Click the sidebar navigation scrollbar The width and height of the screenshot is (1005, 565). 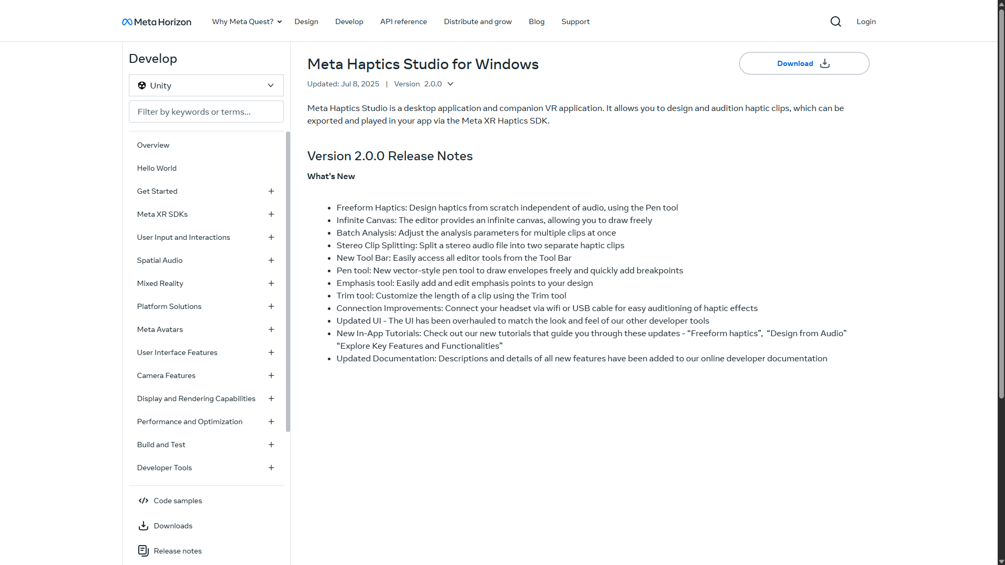click(x=288, y=282)
